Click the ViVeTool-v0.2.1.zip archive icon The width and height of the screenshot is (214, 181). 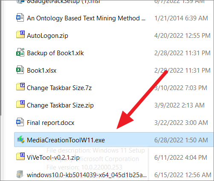pyautogui.click(x=20, y=156)
